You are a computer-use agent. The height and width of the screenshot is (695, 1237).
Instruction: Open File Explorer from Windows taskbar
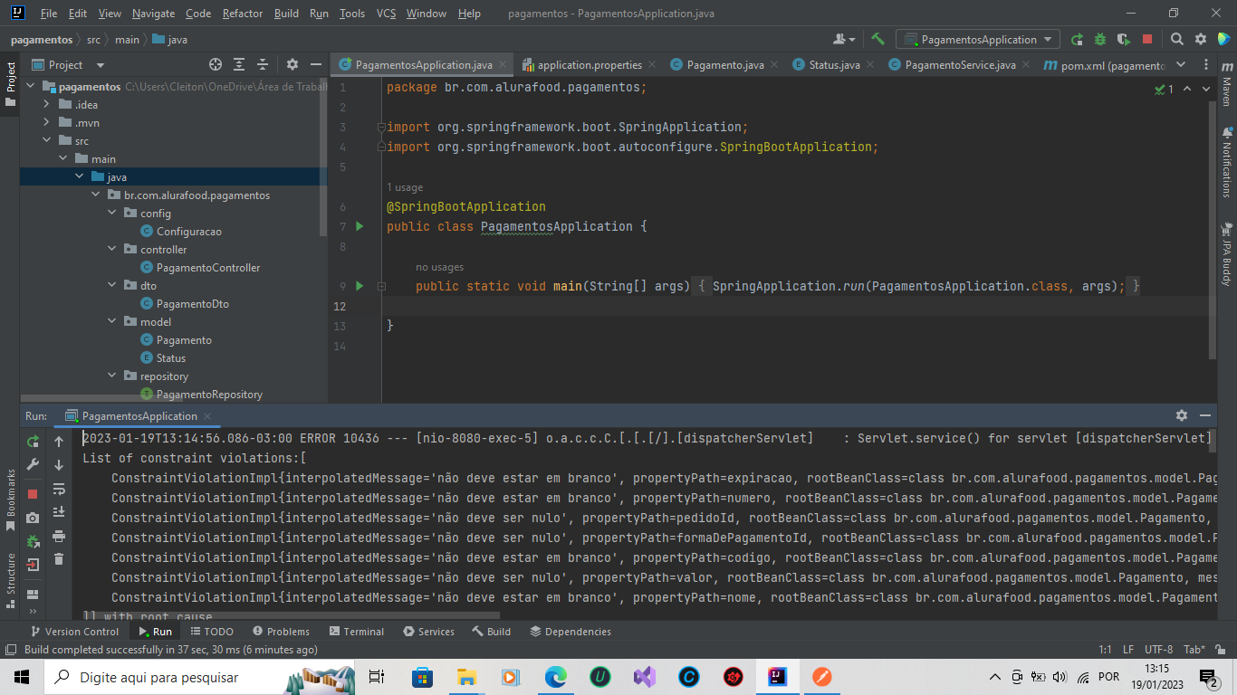(466, 677)
